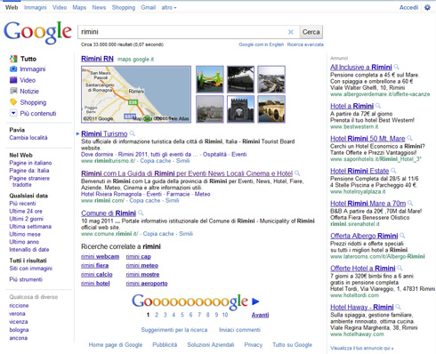
Task: Filter by Pagine in italiano
Action: [x=30, y=163]
